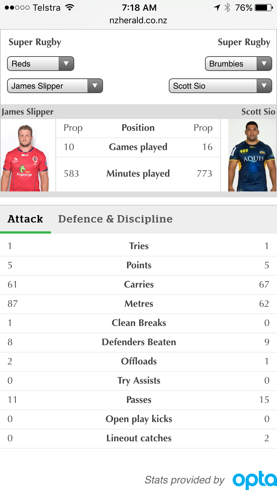277x493 pixels.
Task: Tap the nzherald.co.nz address bar
Action: point(138,20)
